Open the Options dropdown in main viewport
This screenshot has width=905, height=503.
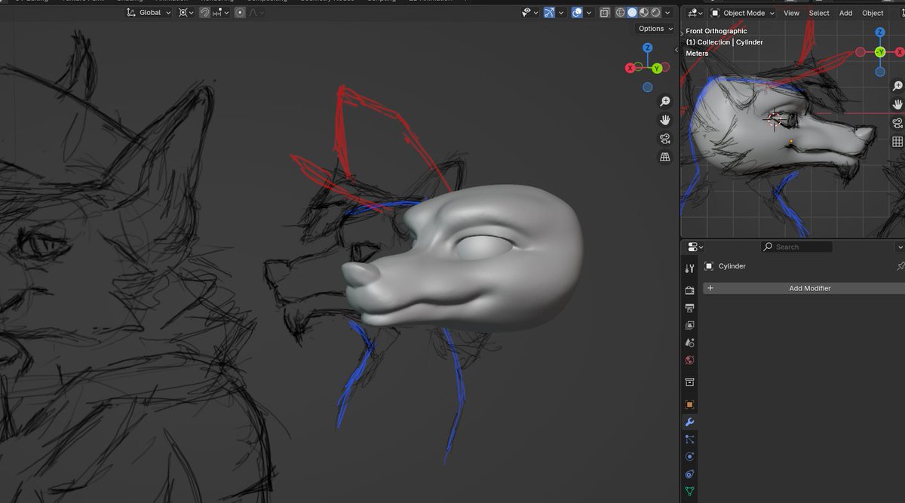[655, 29]
